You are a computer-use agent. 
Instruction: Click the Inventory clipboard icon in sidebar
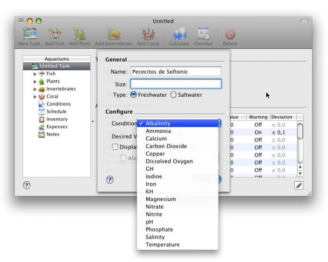tap(41, 119)
